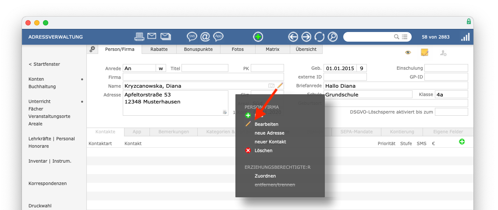Switch to the Rabatte tab
Image resolution: width=498 pixels, height=210 pixels.
click(x=159, y=49)
